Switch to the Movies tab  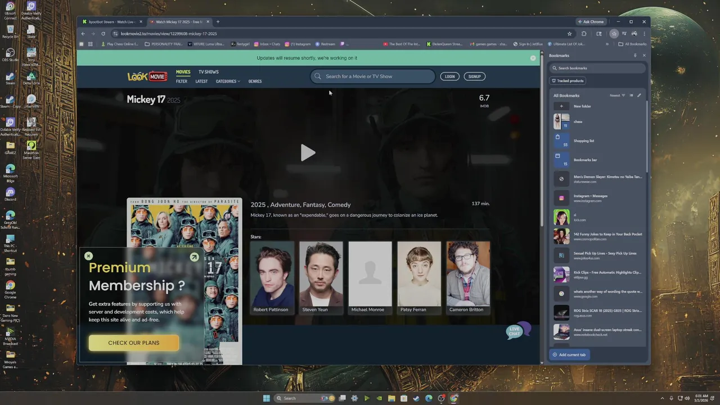coord(183,72)
